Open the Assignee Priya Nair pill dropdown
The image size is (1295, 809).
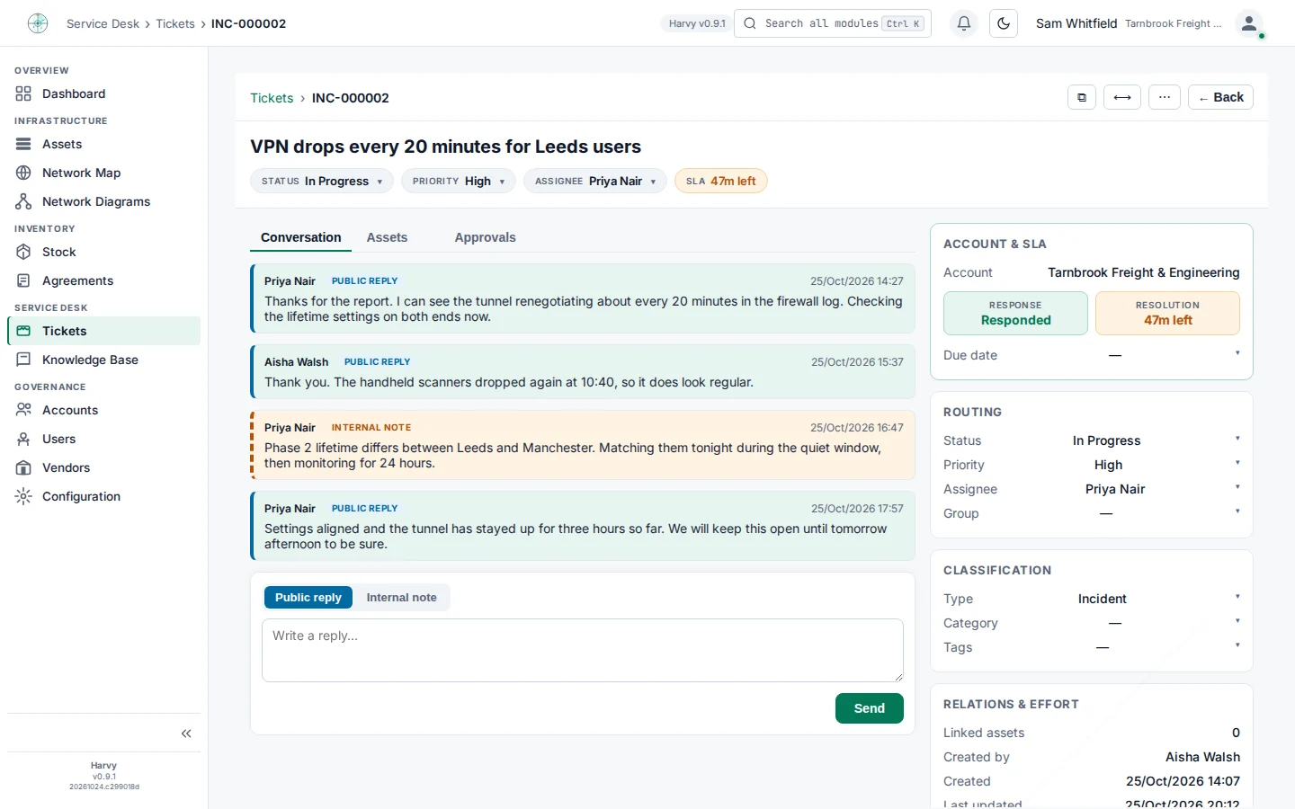(x=595, y=181)
